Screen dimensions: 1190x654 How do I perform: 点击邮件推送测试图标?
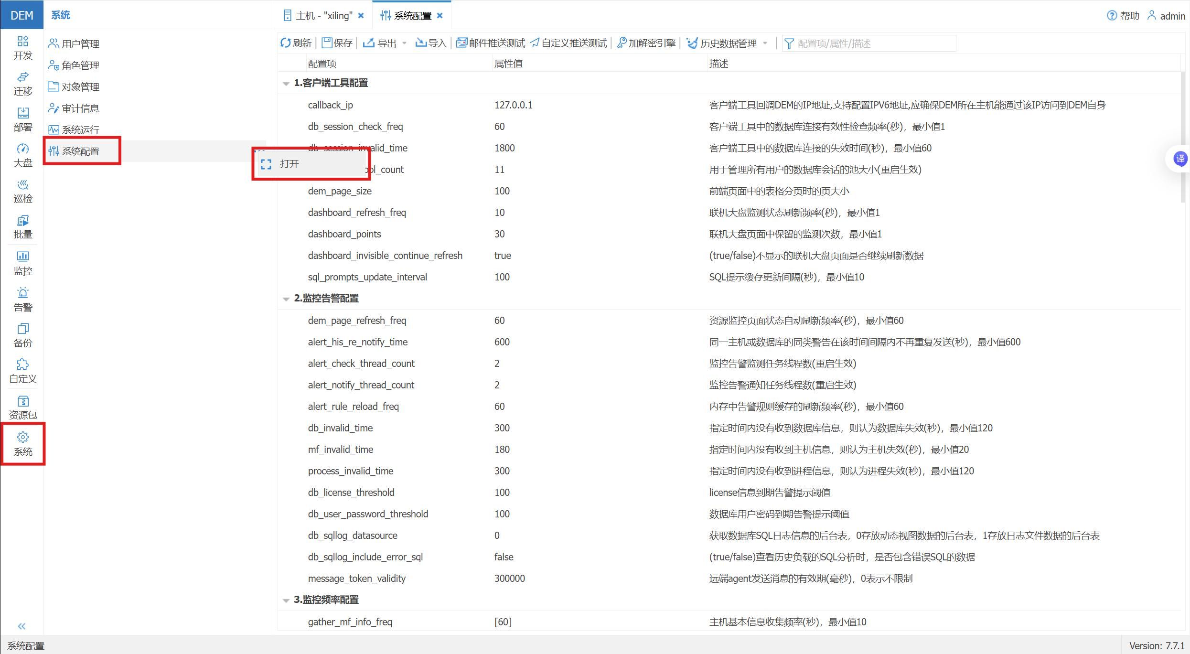(461, 43)
